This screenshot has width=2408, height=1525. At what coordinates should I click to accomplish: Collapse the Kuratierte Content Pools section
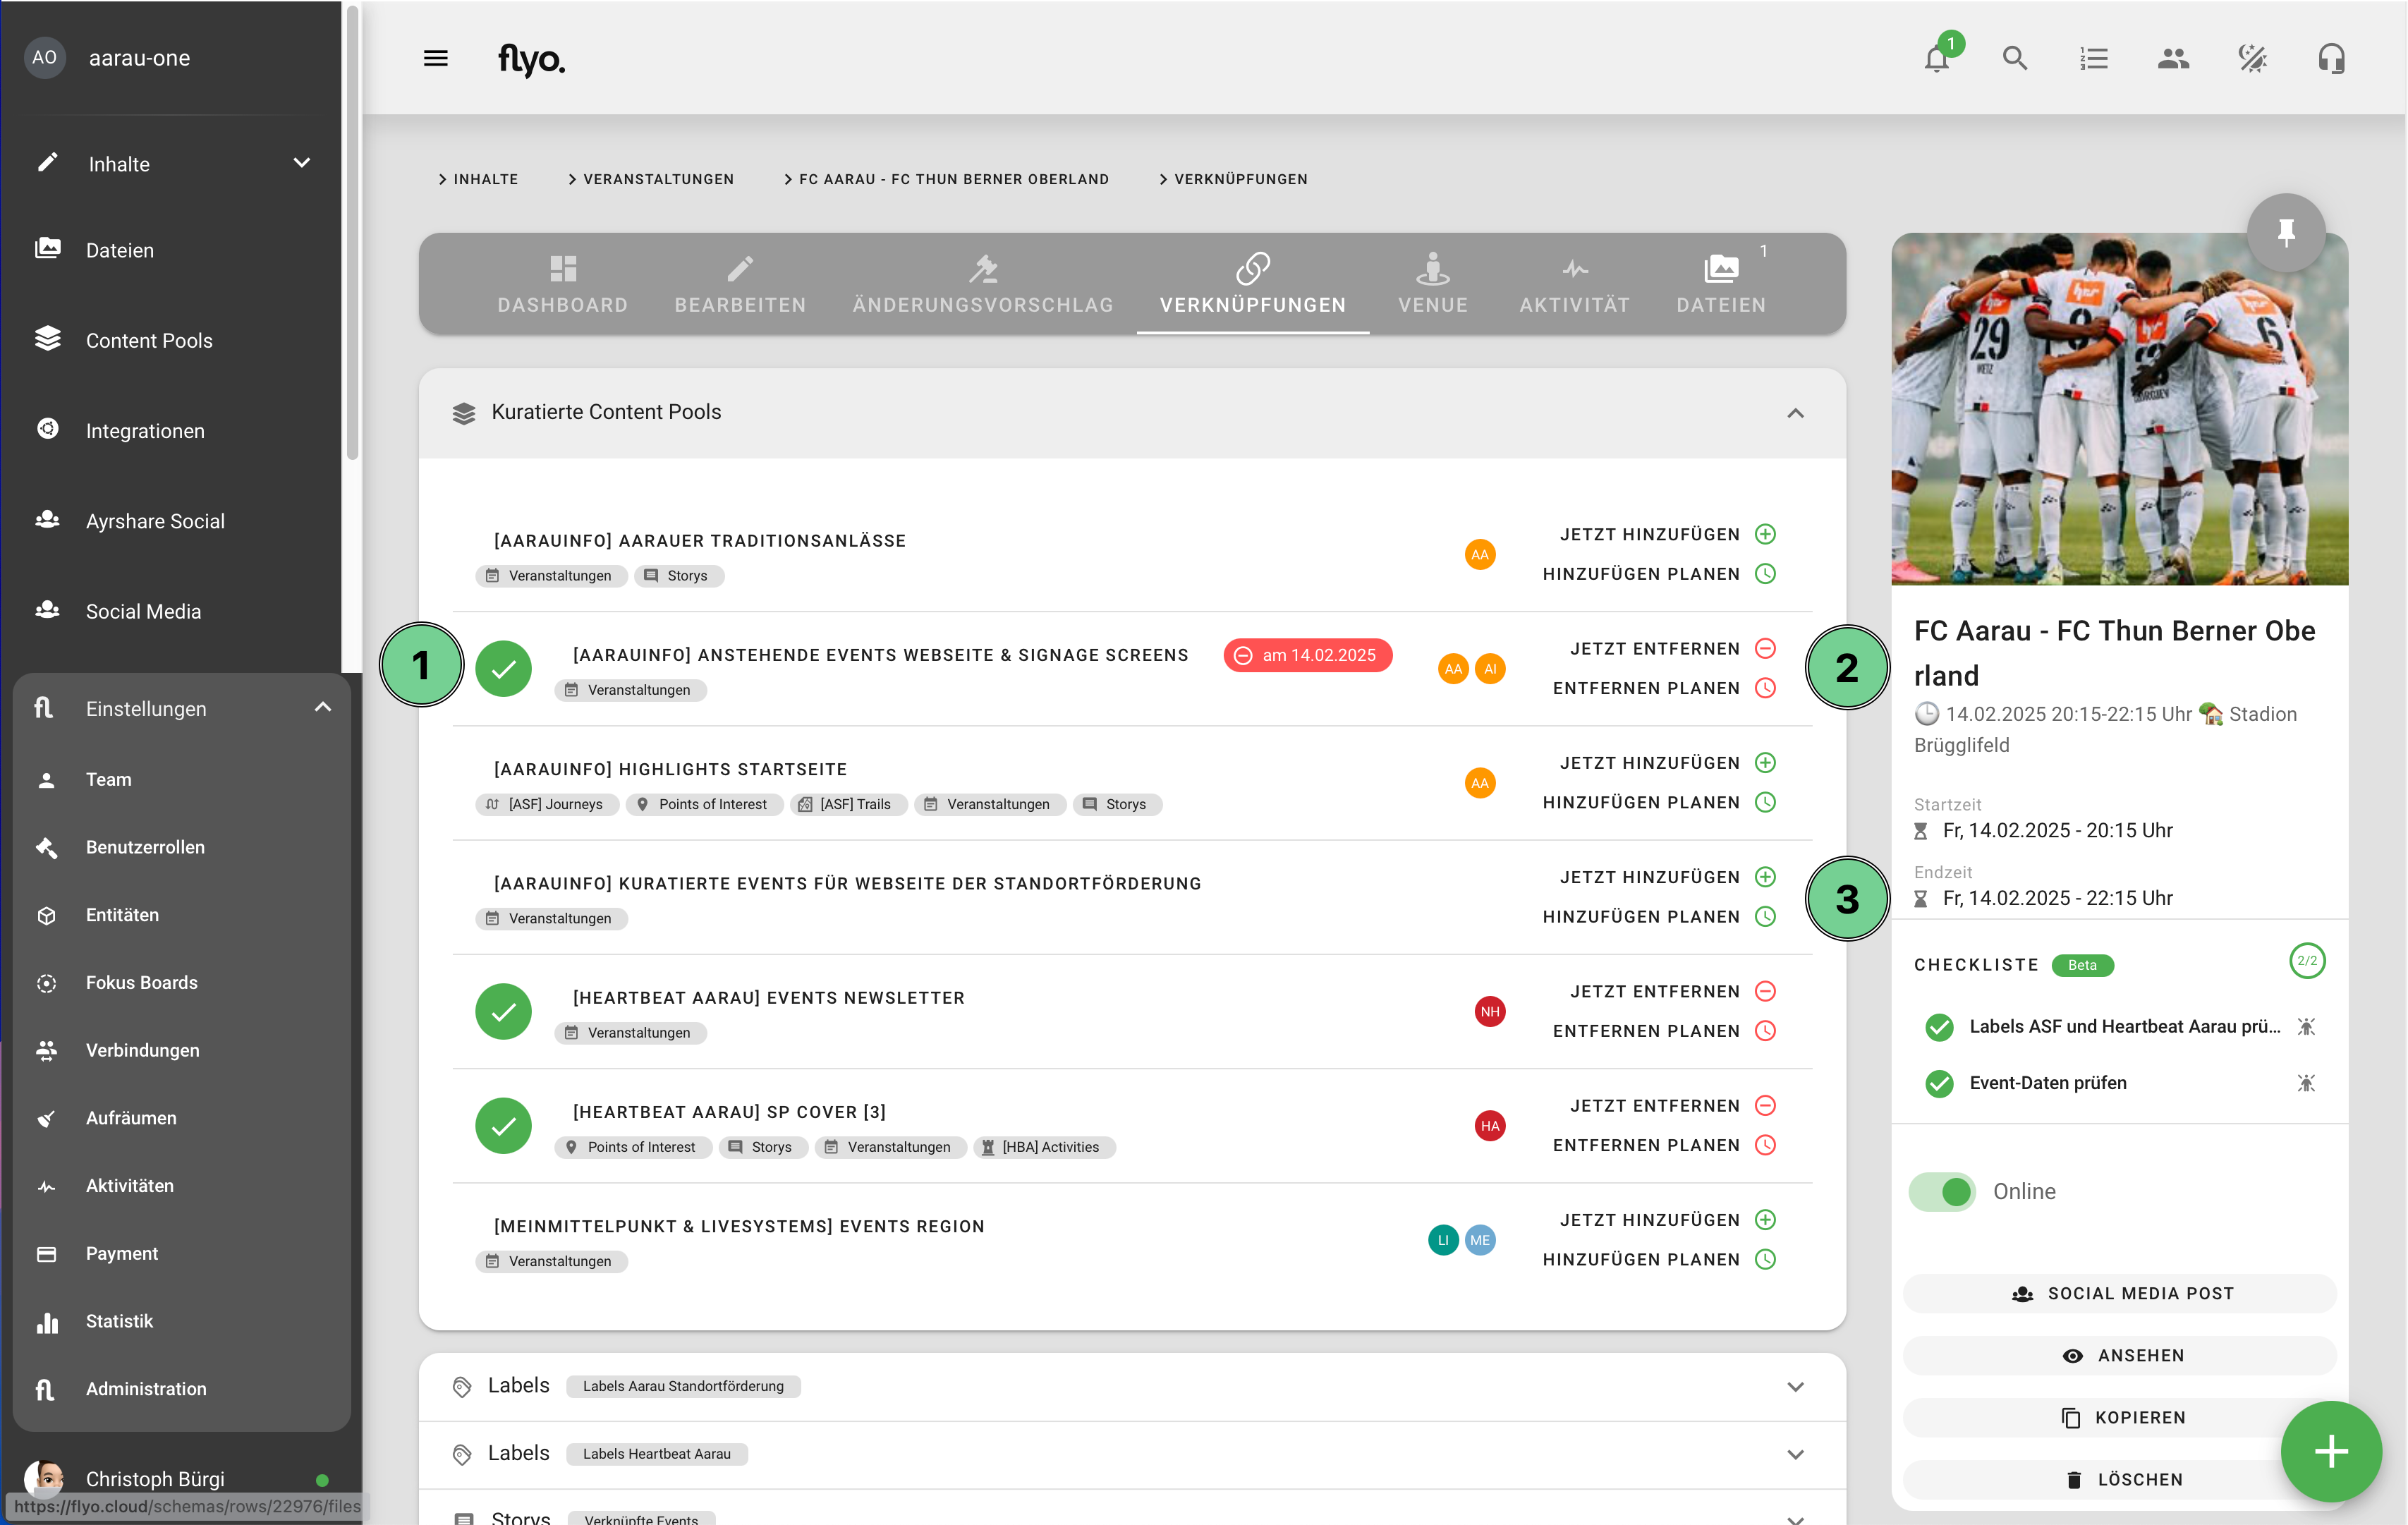[x=1795, y=413]
